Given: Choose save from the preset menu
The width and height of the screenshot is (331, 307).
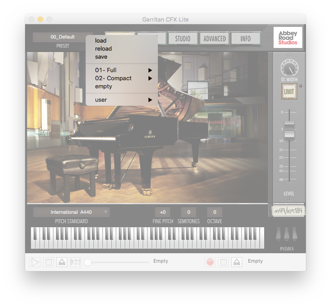Looking at the screenshot, I should pos(122,57).
